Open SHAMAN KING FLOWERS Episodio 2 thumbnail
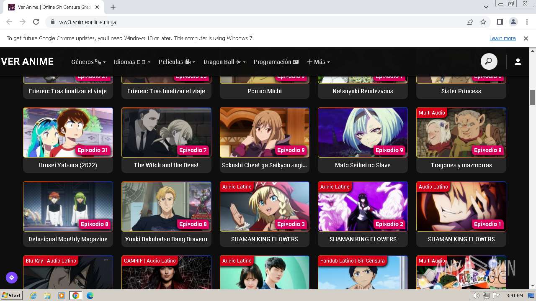The height and width of the screenshot is (301, 536). tap(363, 207)
